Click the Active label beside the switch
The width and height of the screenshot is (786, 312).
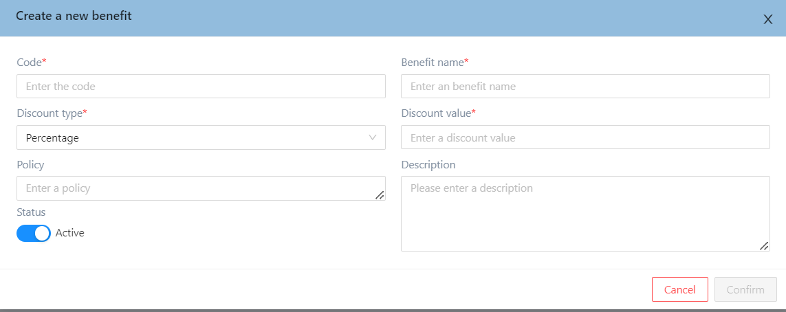pyautogui.click(x=70, y=233)
